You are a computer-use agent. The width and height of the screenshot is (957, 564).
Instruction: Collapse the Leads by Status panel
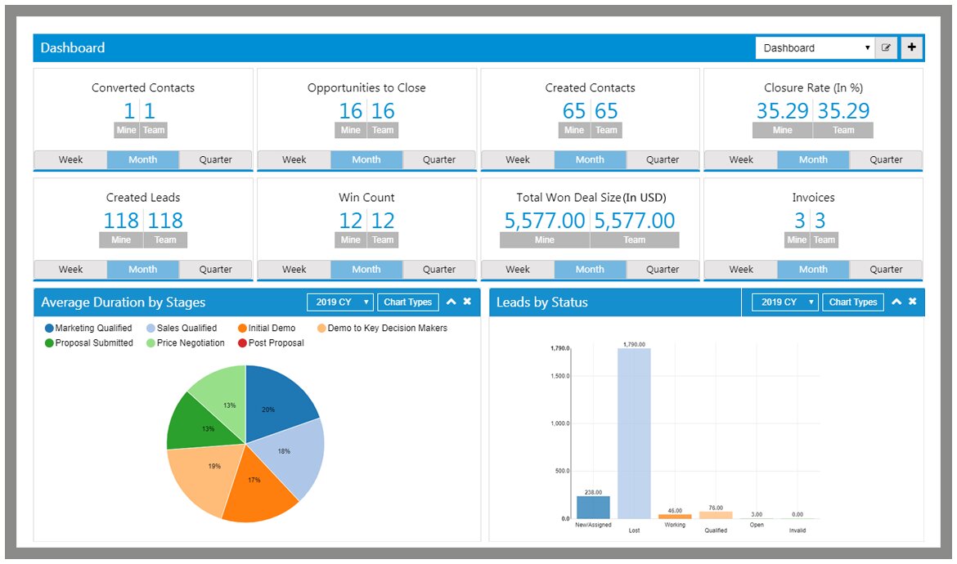[x=896, y=302]
